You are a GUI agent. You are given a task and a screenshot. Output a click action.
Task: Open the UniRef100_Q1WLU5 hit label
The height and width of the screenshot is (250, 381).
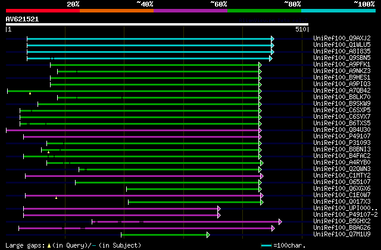342,45
